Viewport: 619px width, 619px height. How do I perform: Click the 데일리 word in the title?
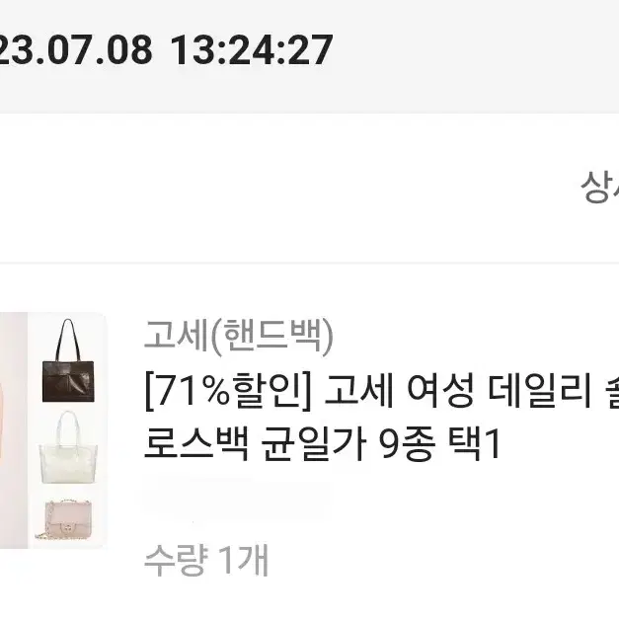tap(540, 391)
